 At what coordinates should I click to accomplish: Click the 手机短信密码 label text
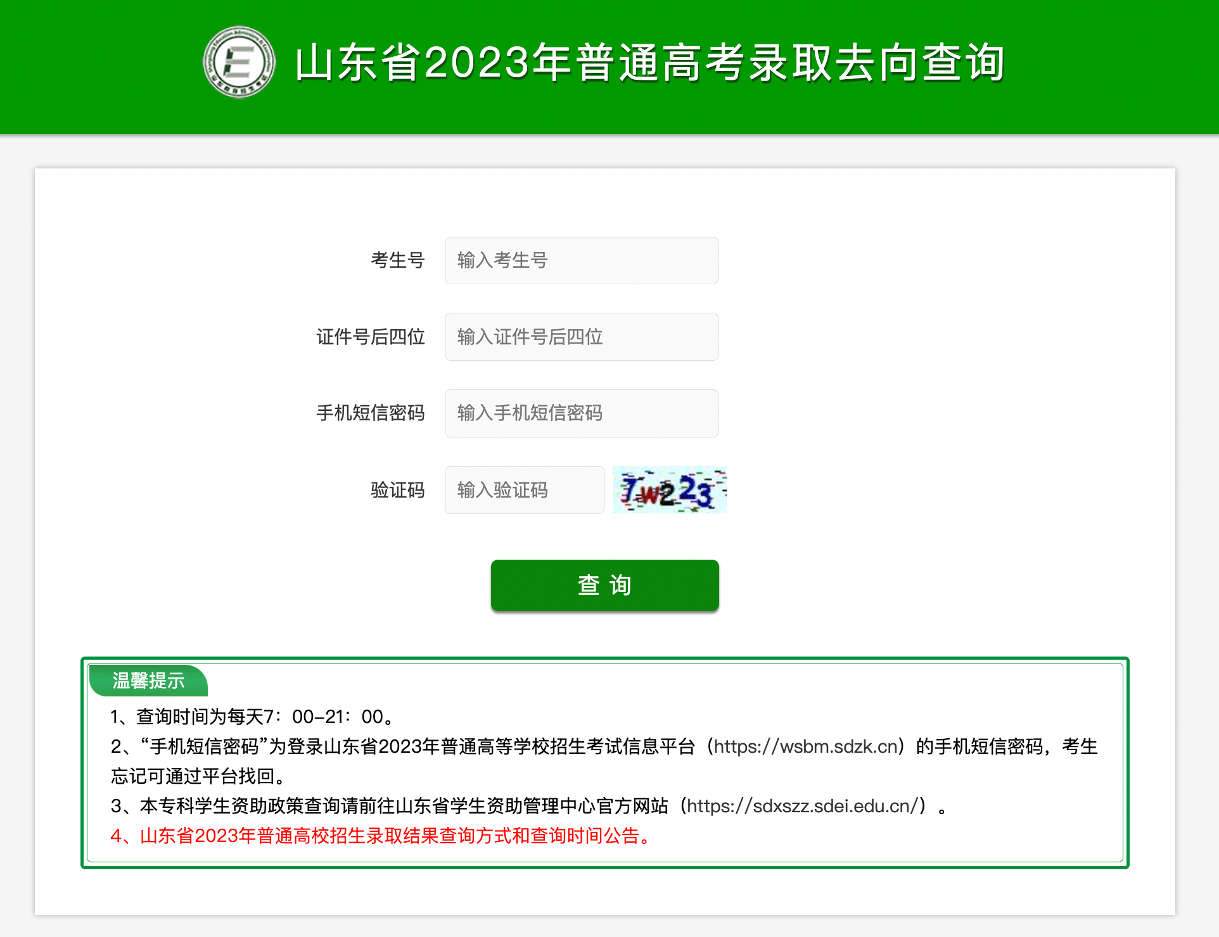point(371,413)
